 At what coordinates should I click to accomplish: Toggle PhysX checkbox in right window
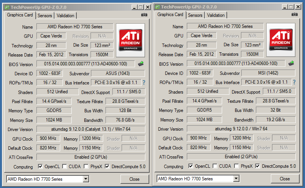point(237,166)
